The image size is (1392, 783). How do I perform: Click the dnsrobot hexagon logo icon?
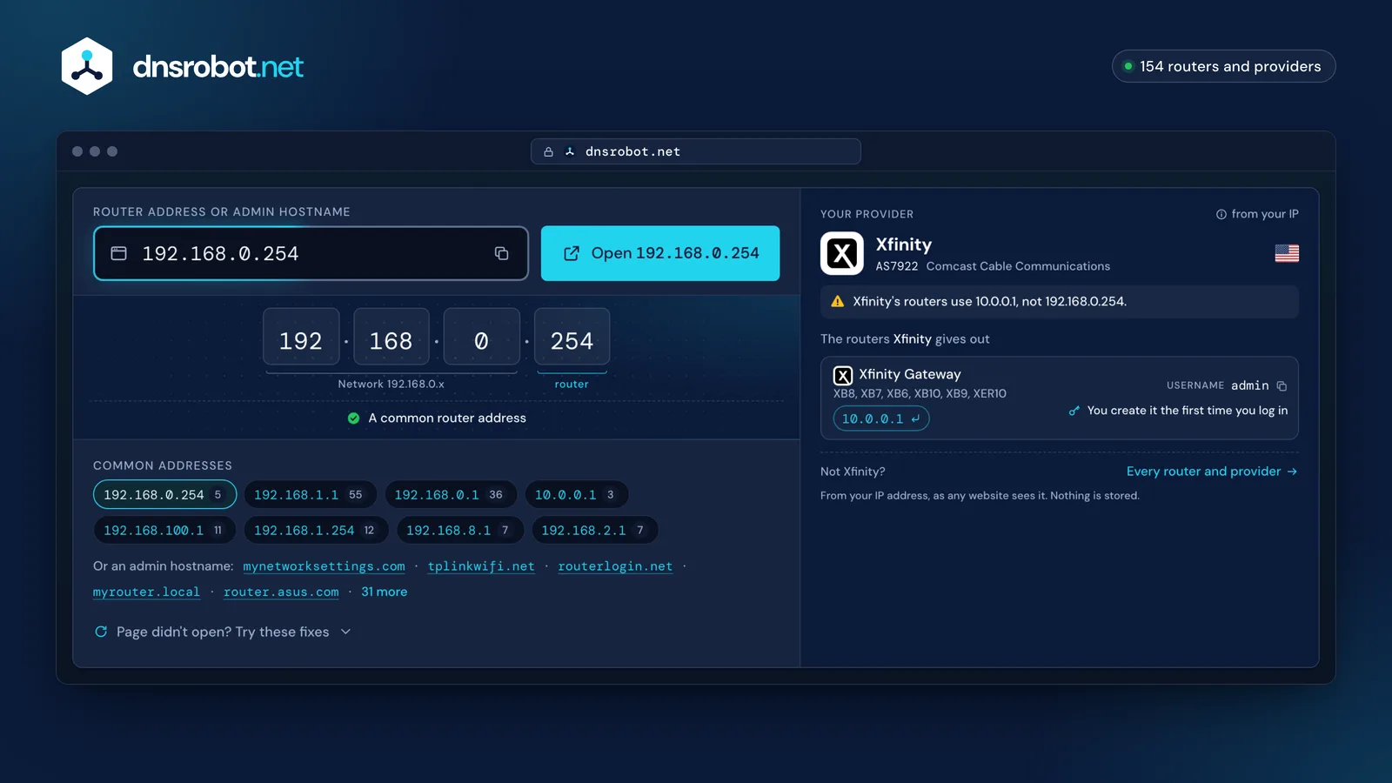click(x=87, y=66)
